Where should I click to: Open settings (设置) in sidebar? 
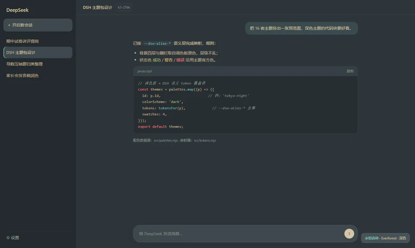point(13,238)
